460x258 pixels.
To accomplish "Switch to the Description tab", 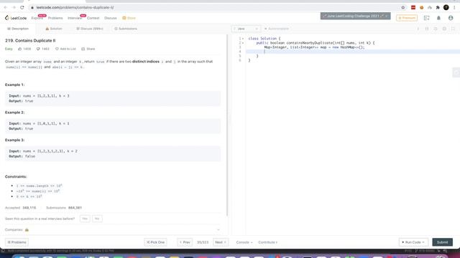I will [18, 29].
